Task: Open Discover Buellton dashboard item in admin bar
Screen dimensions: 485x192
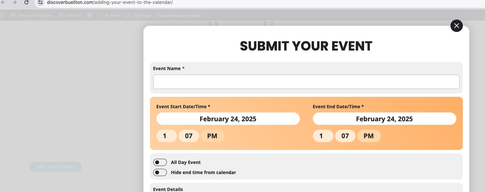Action: pyautogui.click(x=31, y=15)
